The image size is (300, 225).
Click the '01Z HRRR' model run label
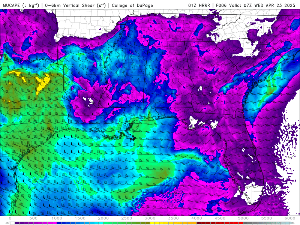click(x=199, y=5)
